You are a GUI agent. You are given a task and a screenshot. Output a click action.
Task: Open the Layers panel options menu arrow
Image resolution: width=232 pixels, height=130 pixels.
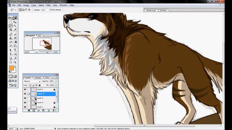pos(57,78)
